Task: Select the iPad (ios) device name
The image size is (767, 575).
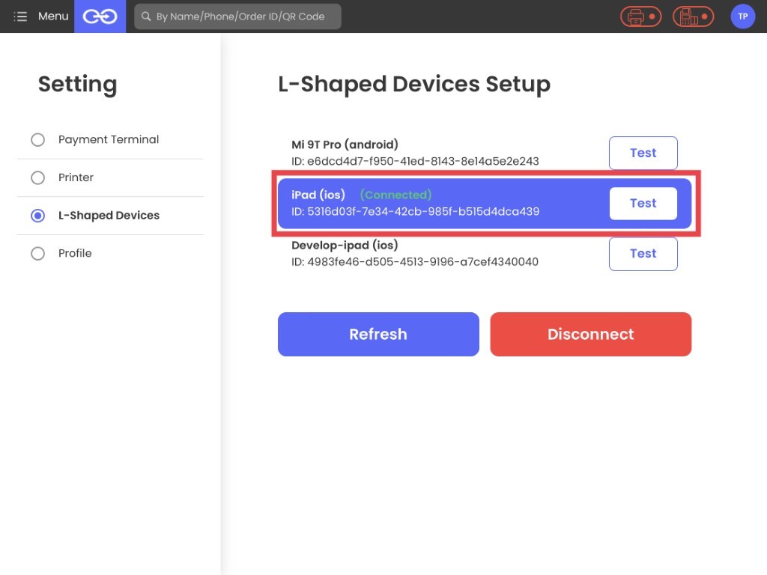Action: coord(318,195)
